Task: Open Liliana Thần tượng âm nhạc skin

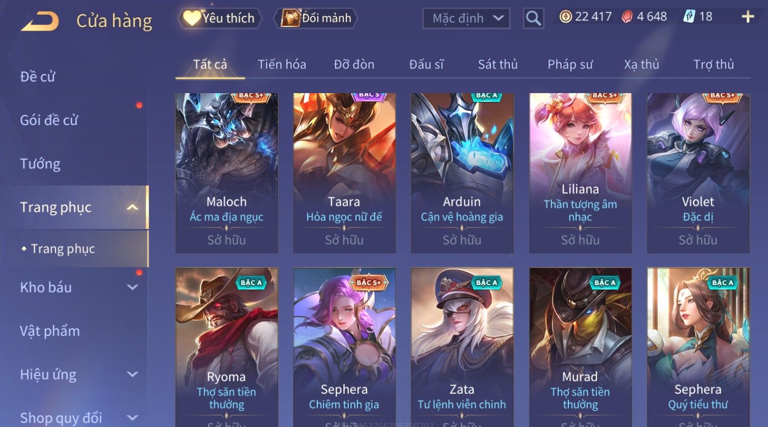Action: tap(580, 173)
